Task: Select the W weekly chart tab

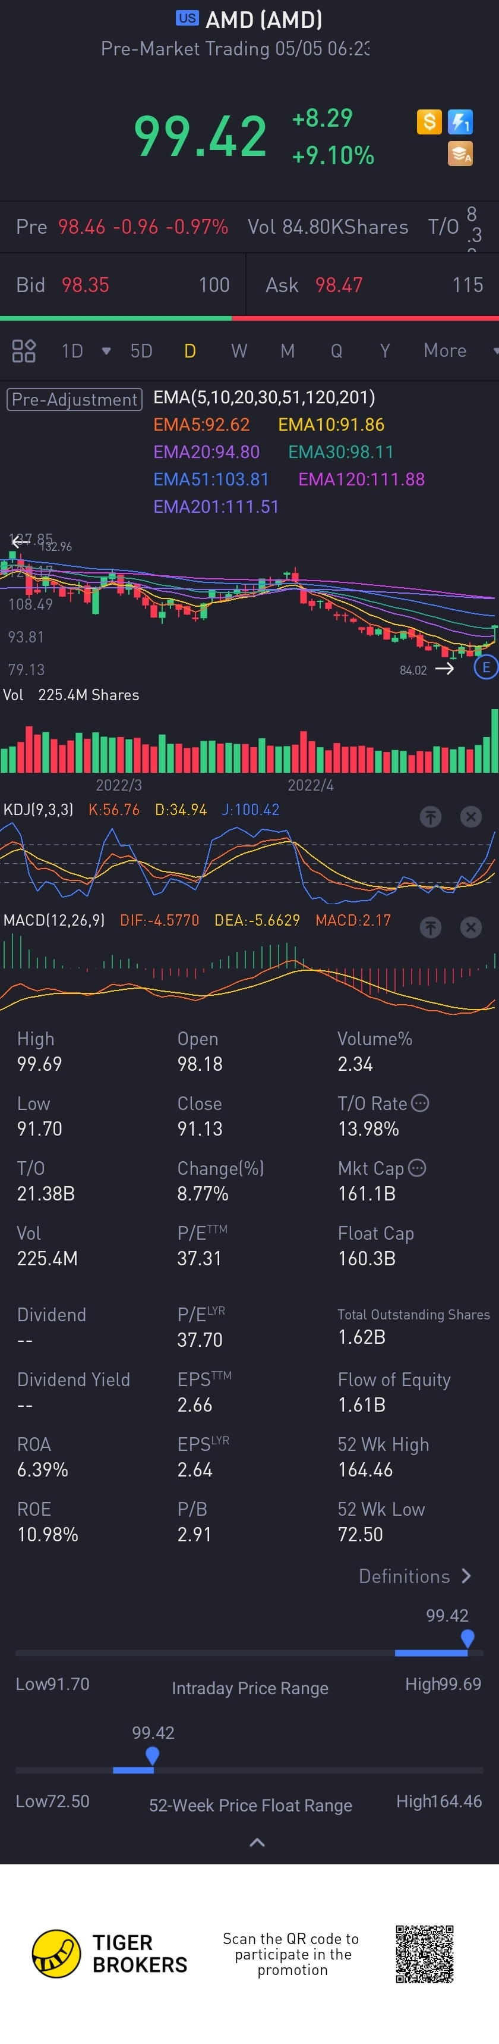Action: coord(239,351)
